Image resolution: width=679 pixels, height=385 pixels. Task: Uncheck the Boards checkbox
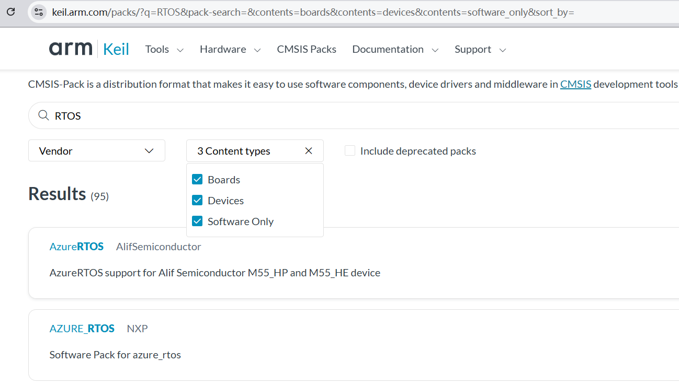[x=197, y=180]
